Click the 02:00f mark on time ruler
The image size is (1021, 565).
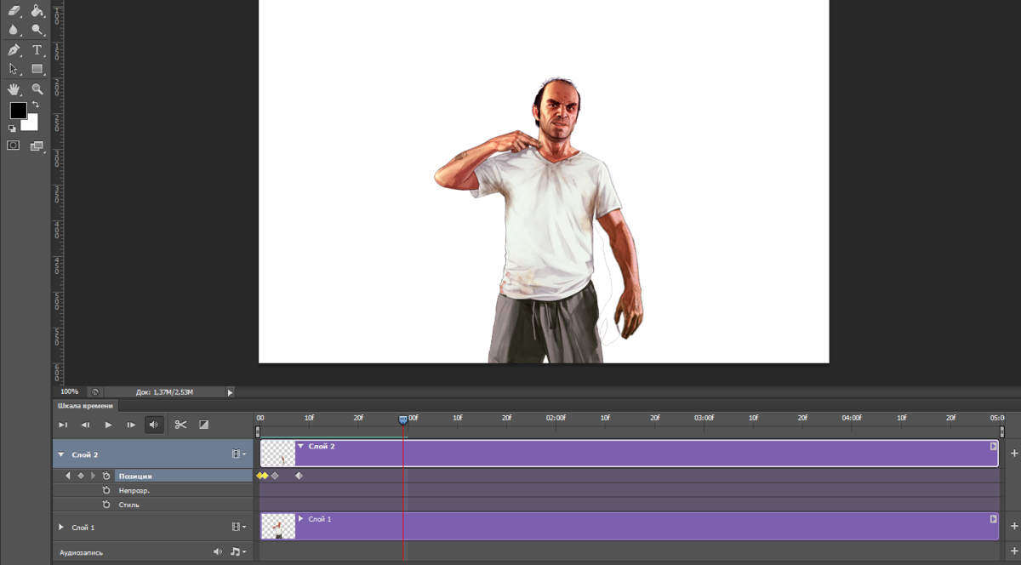pos(556,419)
